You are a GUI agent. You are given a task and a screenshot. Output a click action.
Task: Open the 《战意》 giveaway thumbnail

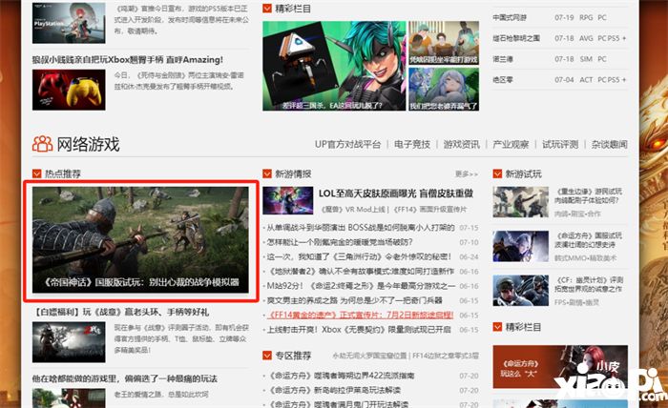(x=69, y=342)
